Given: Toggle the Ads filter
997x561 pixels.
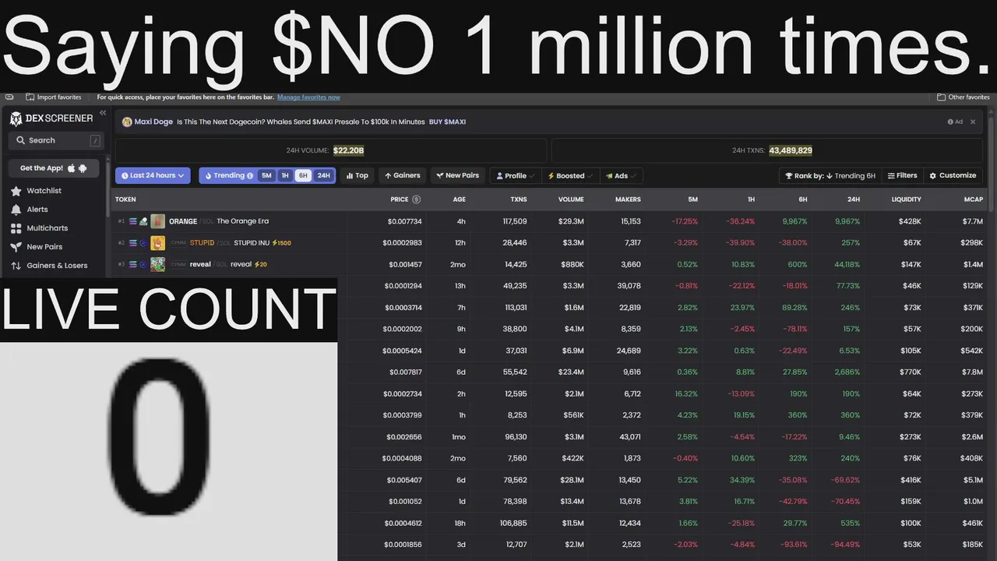Looking at the screenshot, I should coord(621,176).
